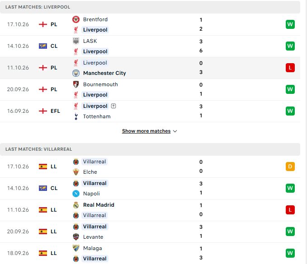This screenshot has width=307, height=264.
Task: Click the Malaga crest icon
Action: pos(76,248)
